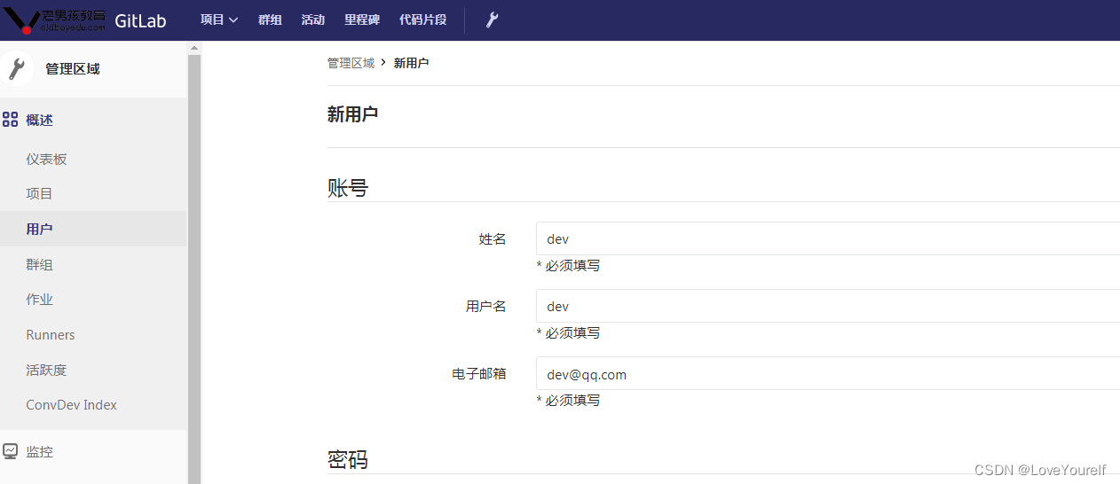Click the 新用户 page title
Viewport: 1120px width, 484px height.
click(x=352, y=113)
